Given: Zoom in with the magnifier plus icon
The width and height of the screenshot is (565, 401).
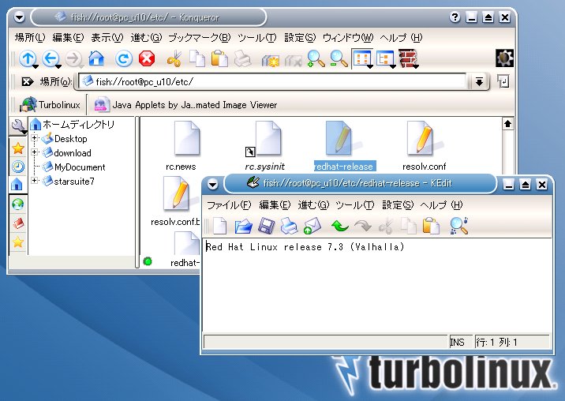Looking at the screenshot, I should tap(316, 58).
